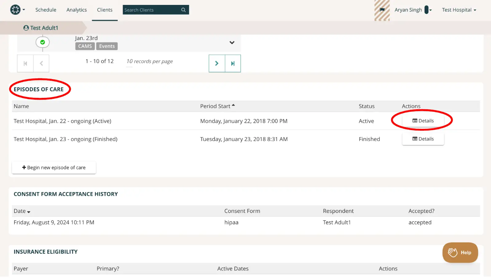Click Active Dates column header
Screen dimensions: 491x278
coord(233,269)
